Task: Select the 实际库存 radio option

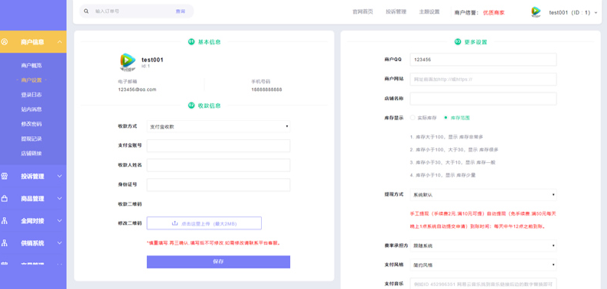Action: [x=413, y=118]
